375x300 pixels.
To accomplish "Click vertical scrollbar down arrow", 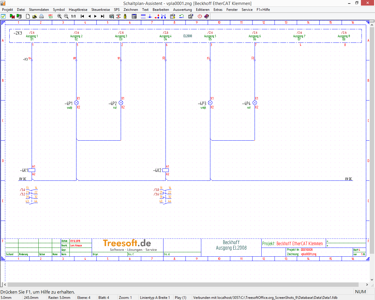I will (x=372, y=280).
